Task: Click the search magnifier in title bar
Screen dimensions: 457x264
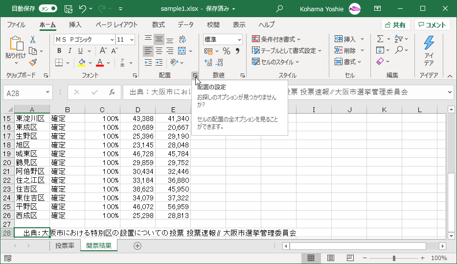Action: tap(279, 9)
